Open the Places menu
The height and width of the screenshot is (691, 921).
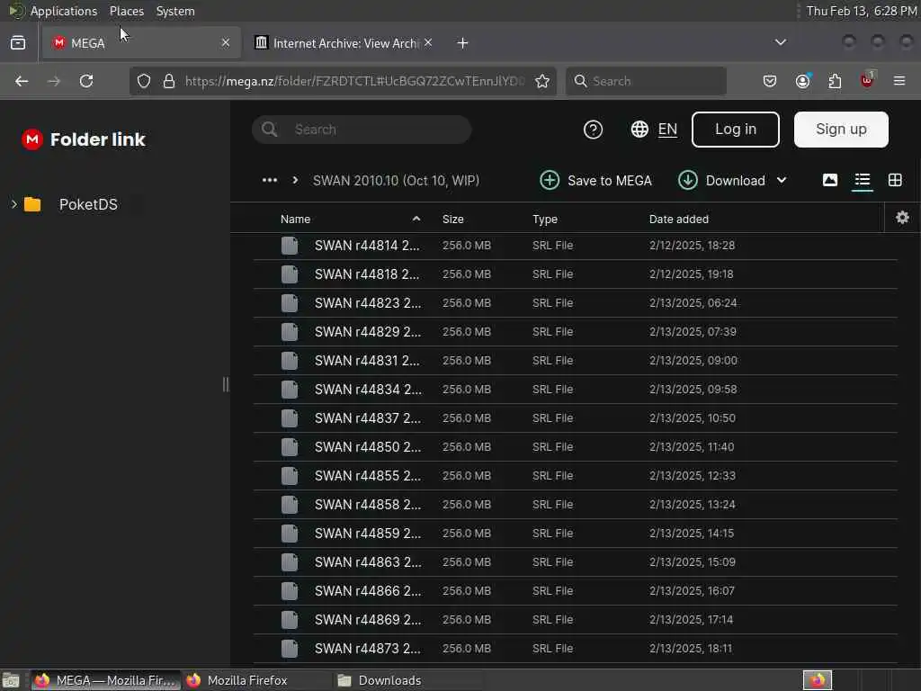[x=126, y=11]
